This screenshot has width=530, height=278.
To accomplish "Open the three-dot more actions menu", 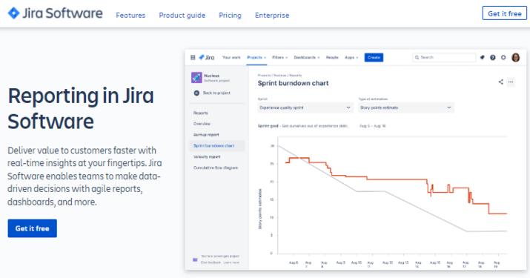I will tap(511, 82).
